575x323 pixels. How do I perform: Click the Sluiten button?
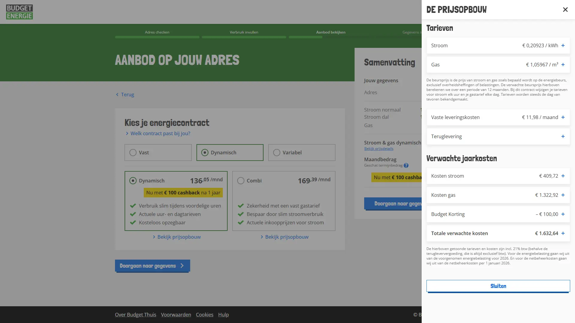498,286
